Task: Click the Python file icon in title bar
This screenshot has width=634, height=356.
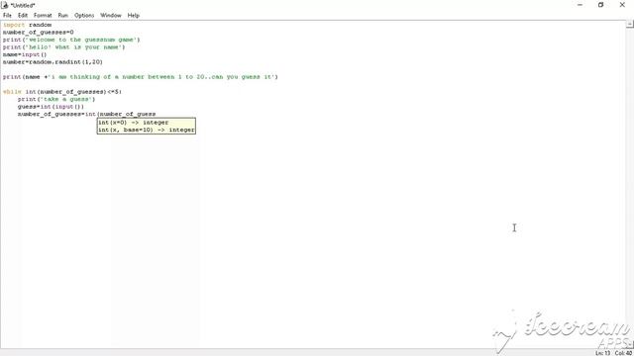Action: click(4, 5)
